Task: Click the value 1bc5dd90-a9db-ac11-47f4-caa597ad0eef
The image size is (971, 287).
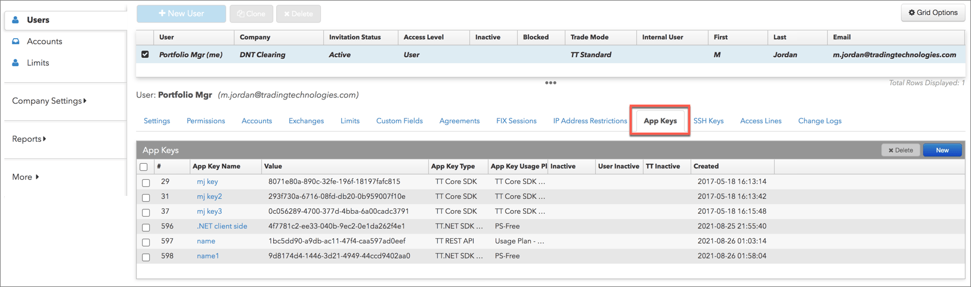Action: tap(337, 241)
